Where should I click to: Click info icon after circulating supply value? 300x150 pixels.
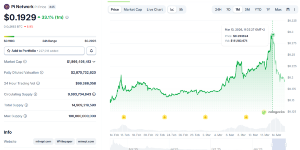pos(94,94)
